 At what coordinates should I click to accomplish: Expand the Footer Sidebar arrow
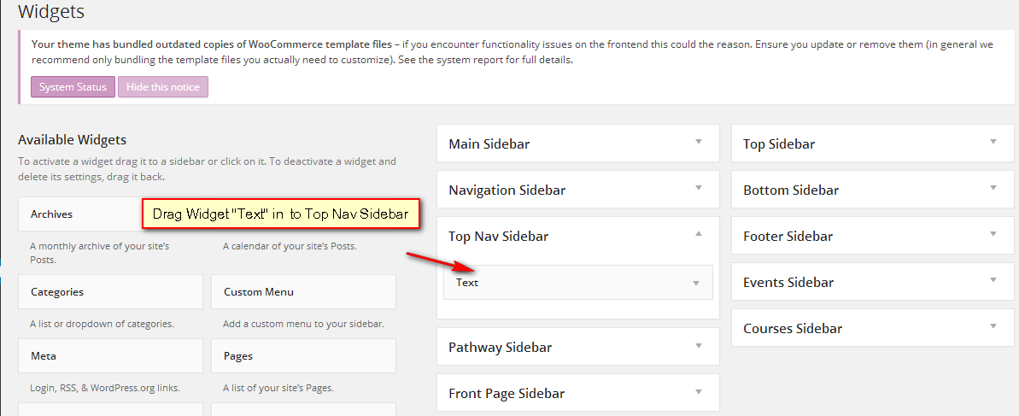(x=993, y=234)
